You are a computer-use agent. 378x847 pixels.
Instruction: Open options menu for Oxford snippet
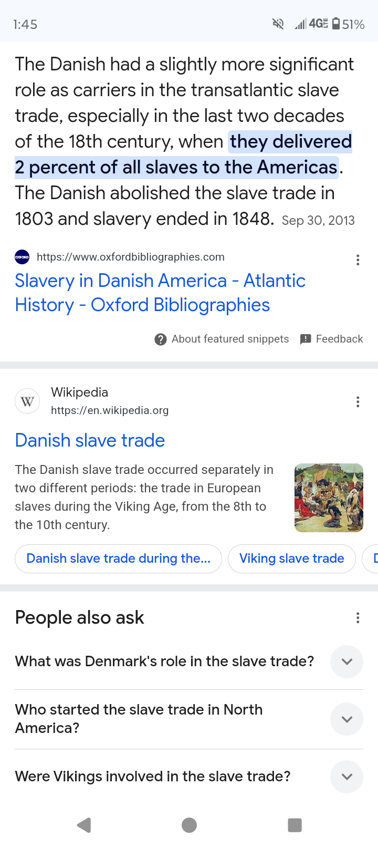coord(358,260)
